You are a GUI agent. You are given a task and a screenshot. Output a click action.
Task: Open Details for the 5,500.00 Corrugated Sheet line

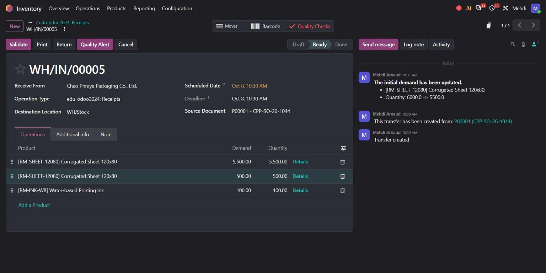tap(300, 162)
